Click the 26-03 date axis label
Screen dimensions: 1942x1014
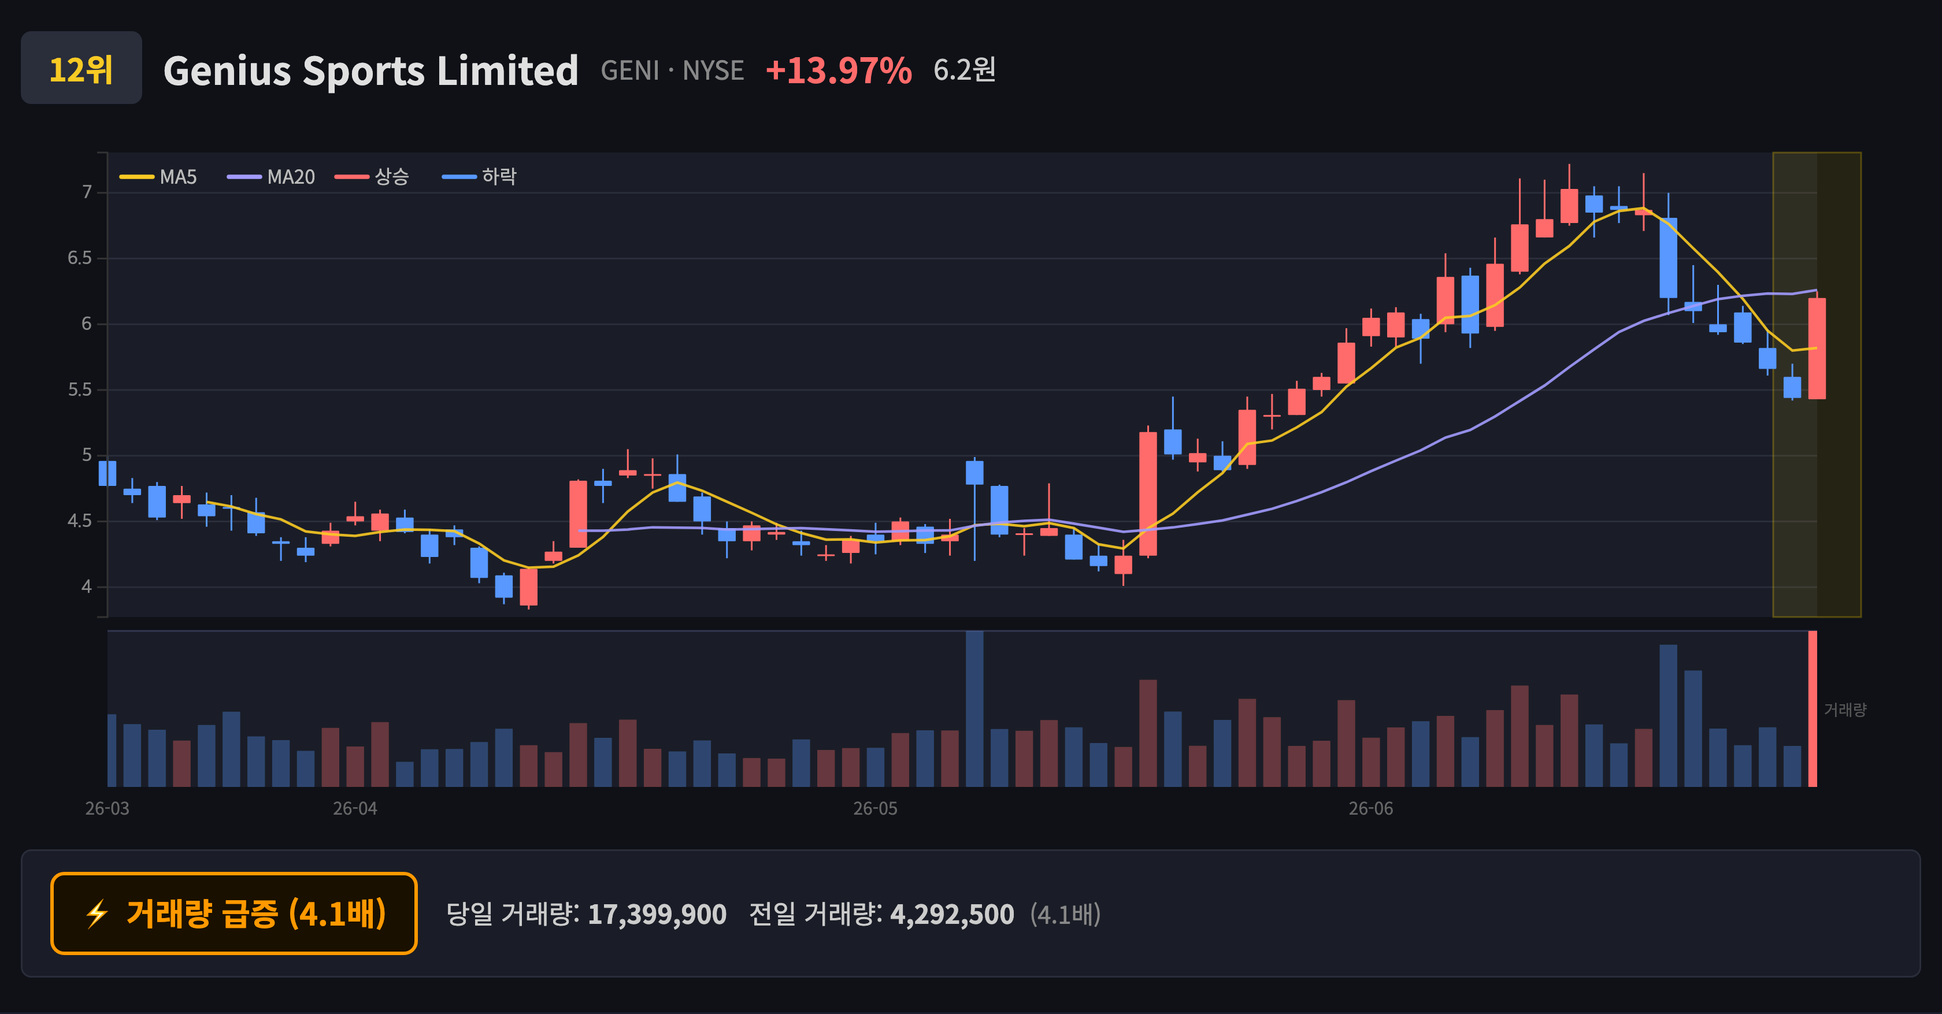click(x=107, y=808)
